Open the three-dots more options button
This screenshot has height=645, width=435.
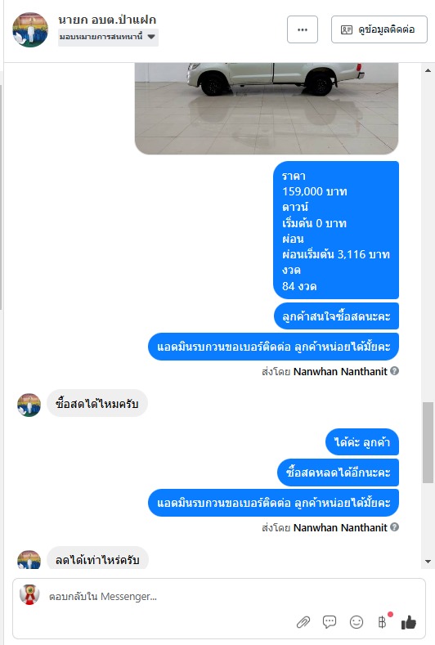click(302, 29)
